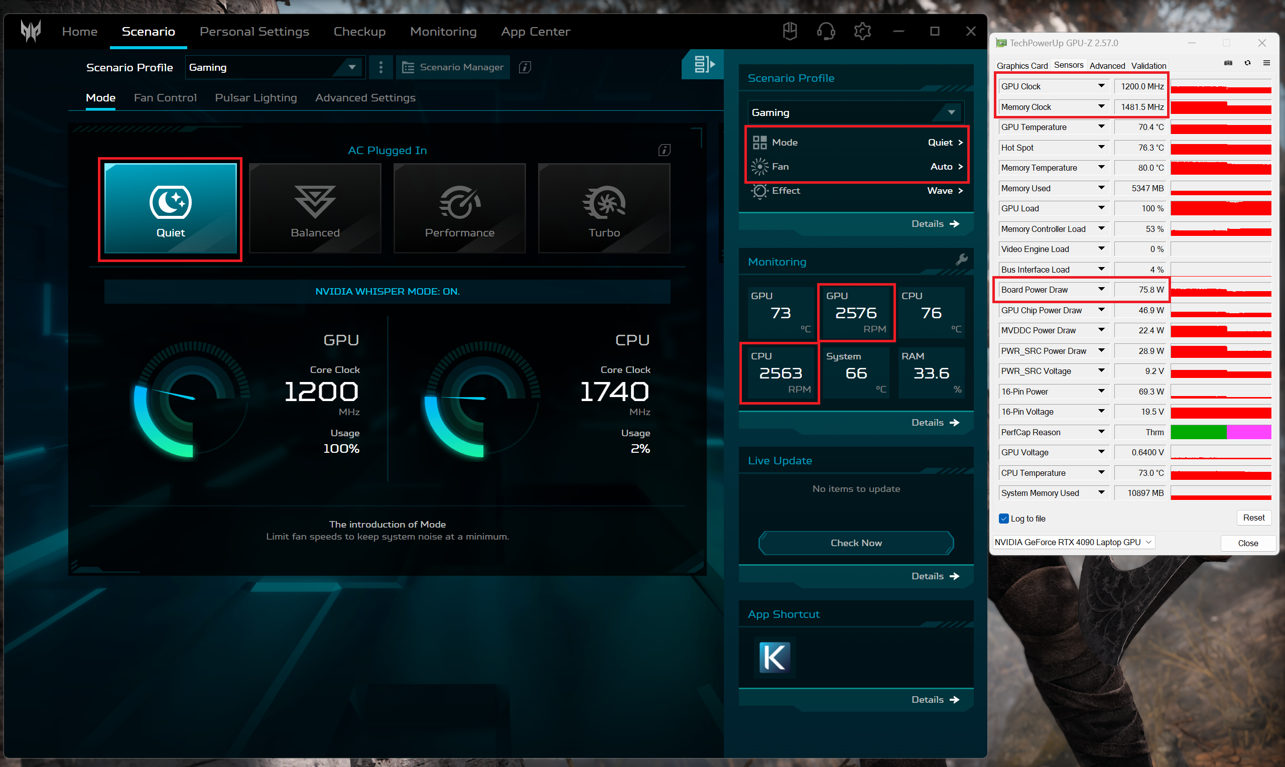Click info icon beside AC Plugged In
Image resolution: width=1285 pixels, height=767 pixels.
click(x=665, y=150)
